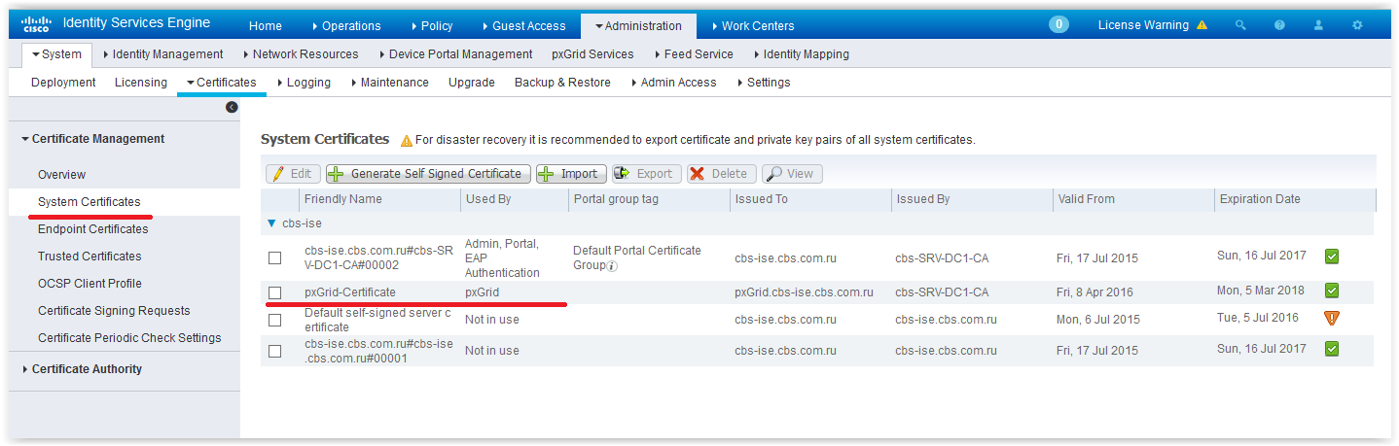
Task: Click the License Warning triangle icon
Action: pyautogui.click(x=1202, y=25)
